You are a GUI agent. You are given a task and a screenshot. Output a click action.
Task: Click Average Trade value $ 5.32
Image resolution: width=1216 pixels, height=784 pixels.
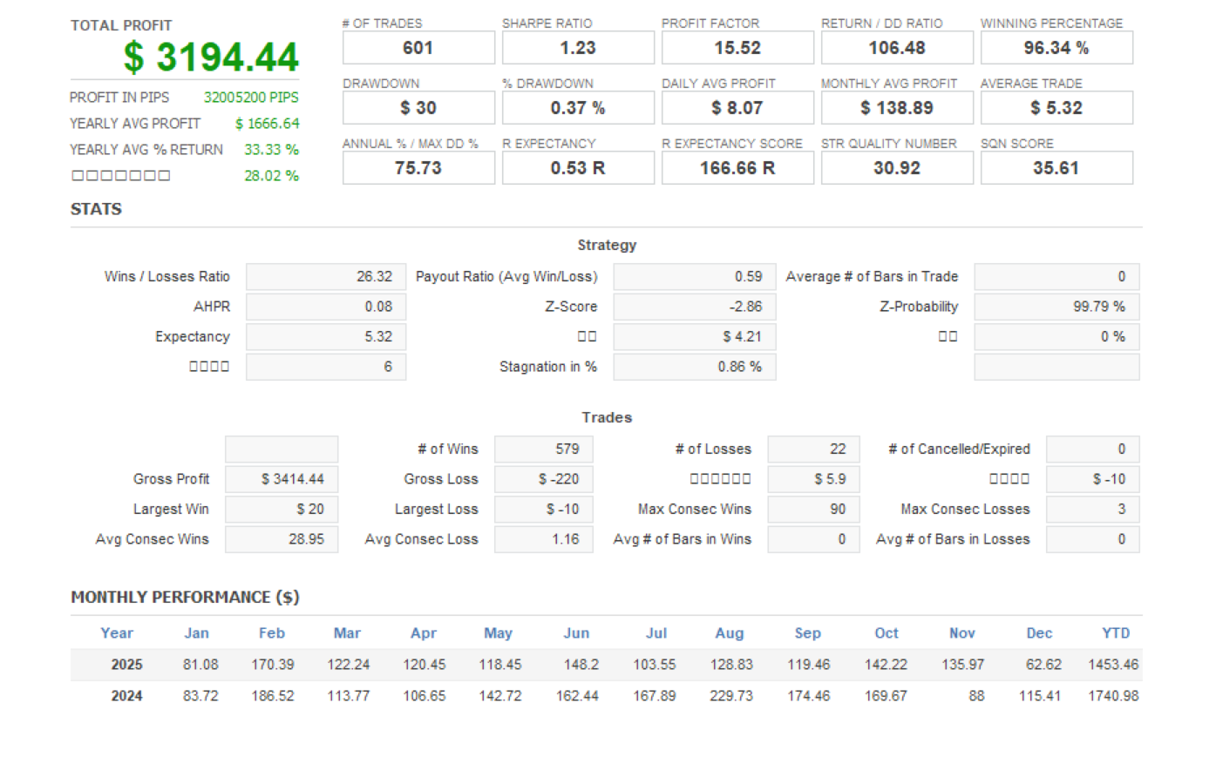click(x=1056, y=108)
